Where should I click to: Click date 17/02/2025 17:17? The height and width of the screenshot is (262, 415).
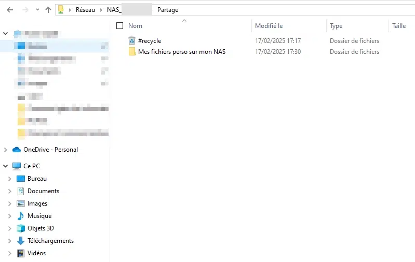pyautogui.click(x=278, y=41)
